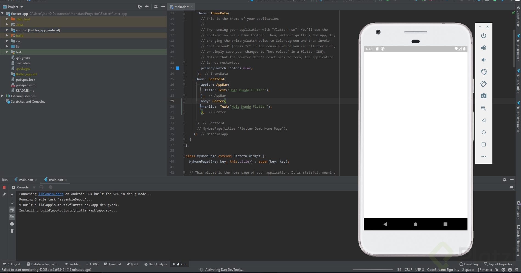
Task: Click emulator toolbar home circle
Action: tap(484, 132)
